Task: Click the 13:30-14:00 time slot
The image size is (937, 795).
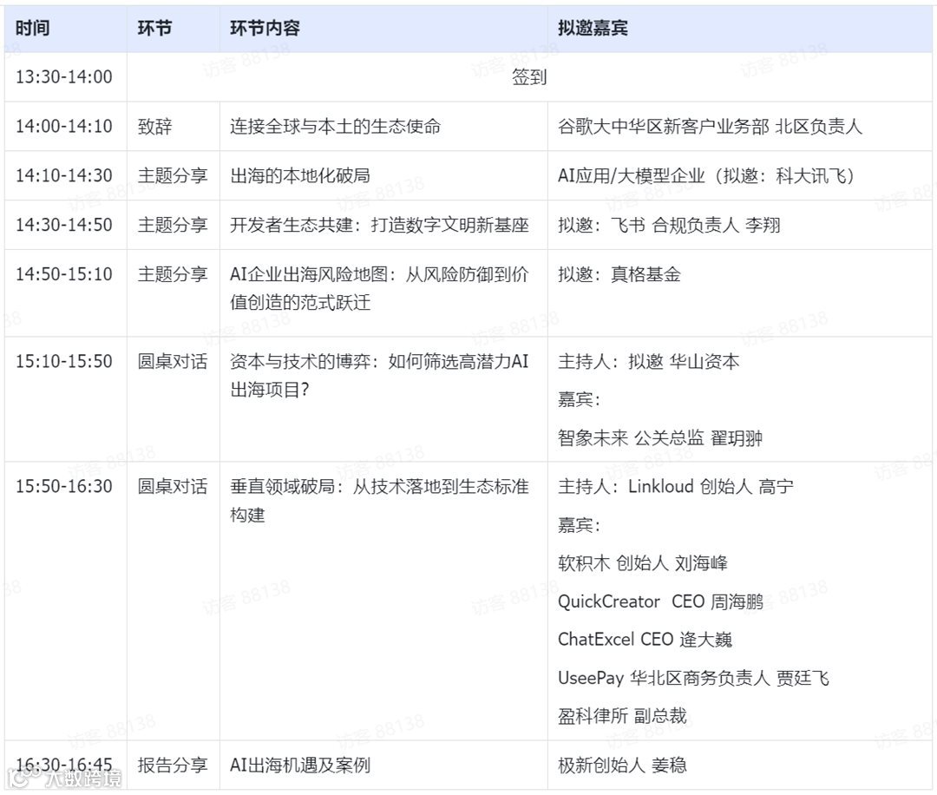Action: tap(62, 76)
